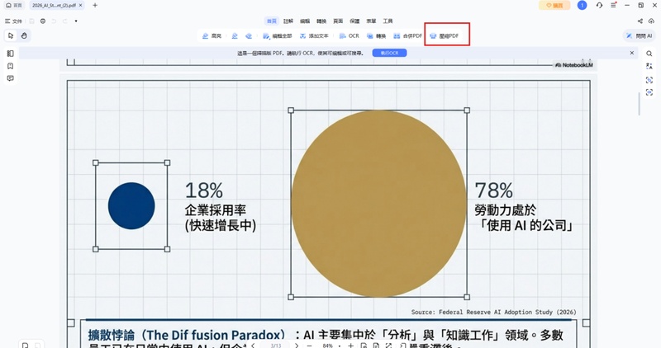This screenshot has width=661, height=348.
Task: Switch to the 編輯 edit tab
Action: [305, 21]
